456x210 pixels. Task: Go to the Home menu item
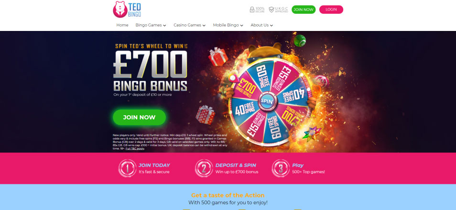(122, 25)
